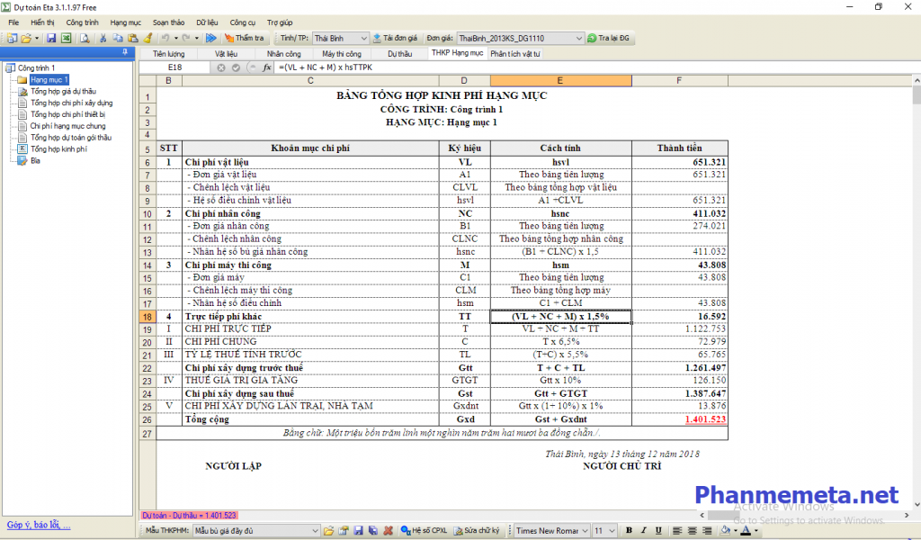Click the Cut scissors icon
This screenshot has width=921, height=540.
[104, 39]
